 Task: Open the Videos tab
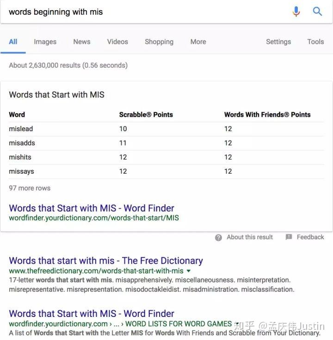[117, 42]
